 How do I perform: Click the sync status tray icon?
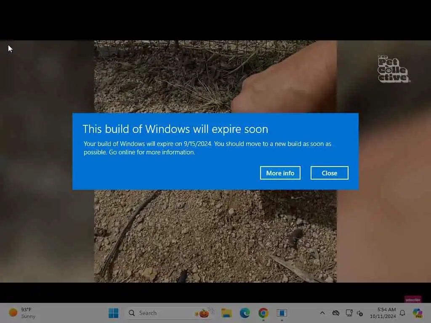360,313
